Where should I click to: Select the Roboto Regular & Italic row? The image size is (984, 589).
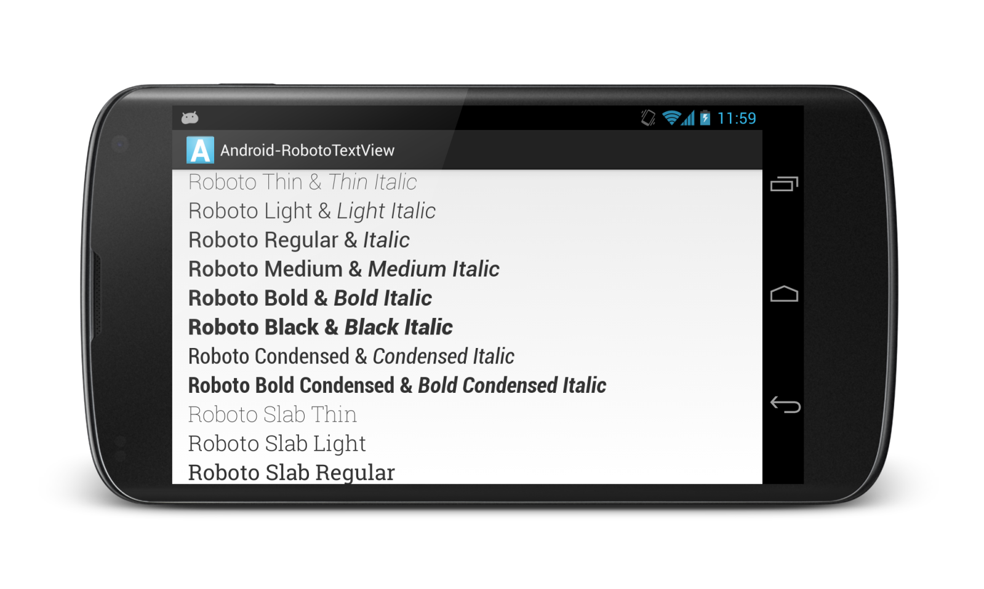(467, 240)
